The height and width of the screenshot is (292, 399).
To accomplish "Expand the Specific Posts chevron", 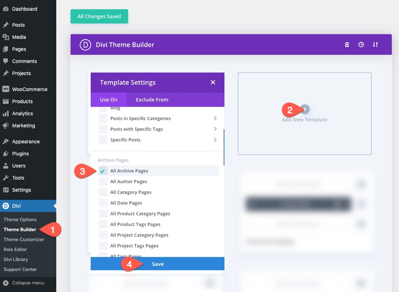I will [215, 140].
